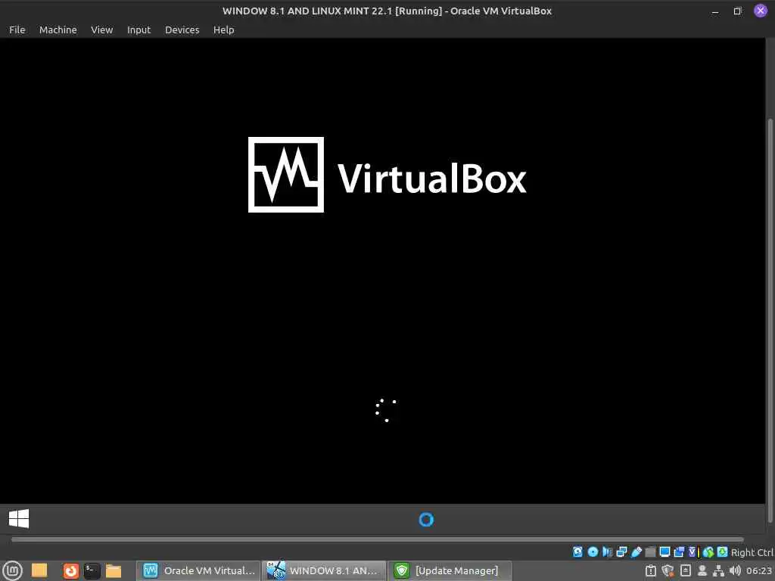
Task: Click the optical disc indicator in the status bar
Action: (593, 551)
